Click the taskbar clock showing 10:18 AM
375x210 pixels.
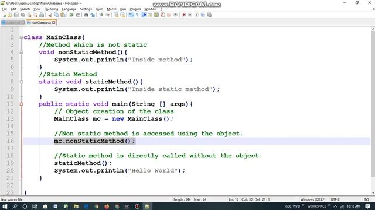click(x=353, y=206)
